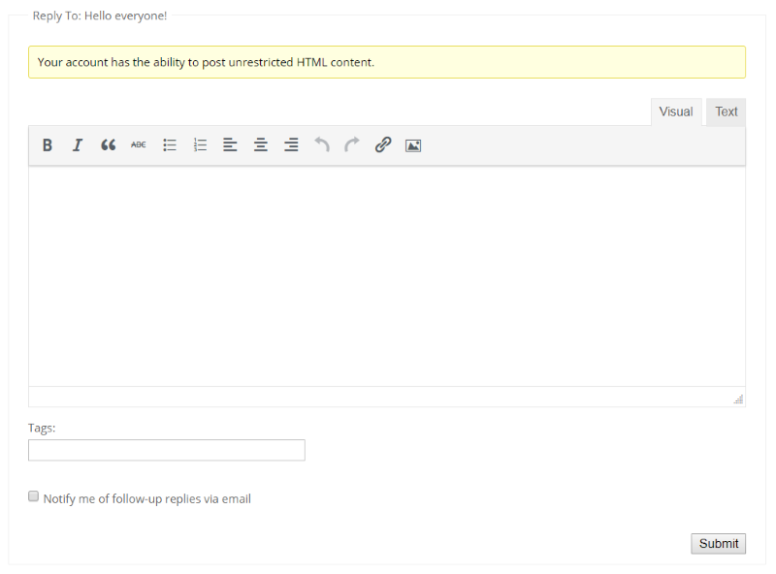This screenshot has height=574, width=776.
Task: Center align the text
Action: click(261, 145)
